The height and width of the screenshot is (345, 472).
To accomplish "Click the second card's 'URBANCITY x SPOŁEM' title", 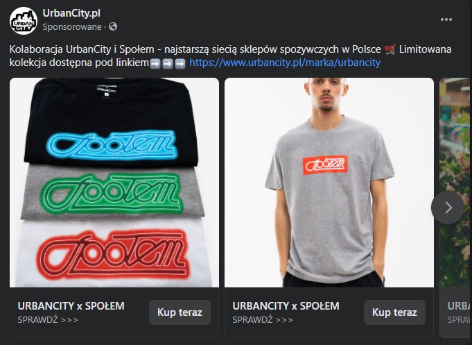I will pyautogui.click(x=286, y=306).
